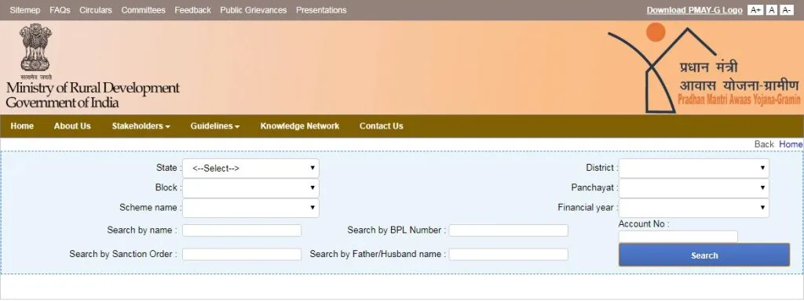Click the Ministry of Rural Development title
The height and width of the screenshot is (301, 804).
pos(93,88)
